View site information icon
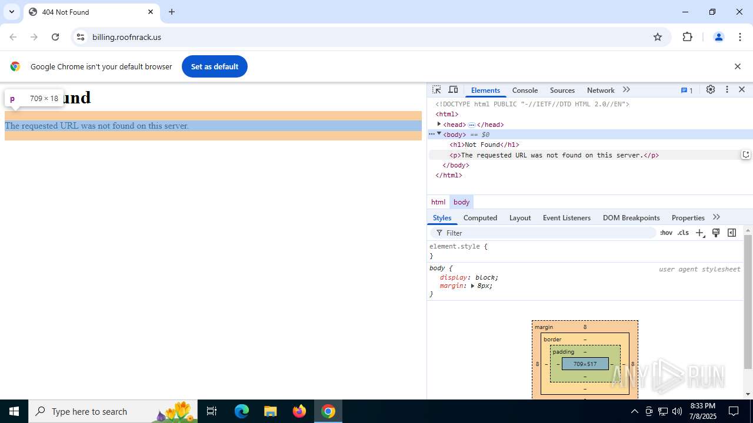753x423 pixels. coord(81,37)
